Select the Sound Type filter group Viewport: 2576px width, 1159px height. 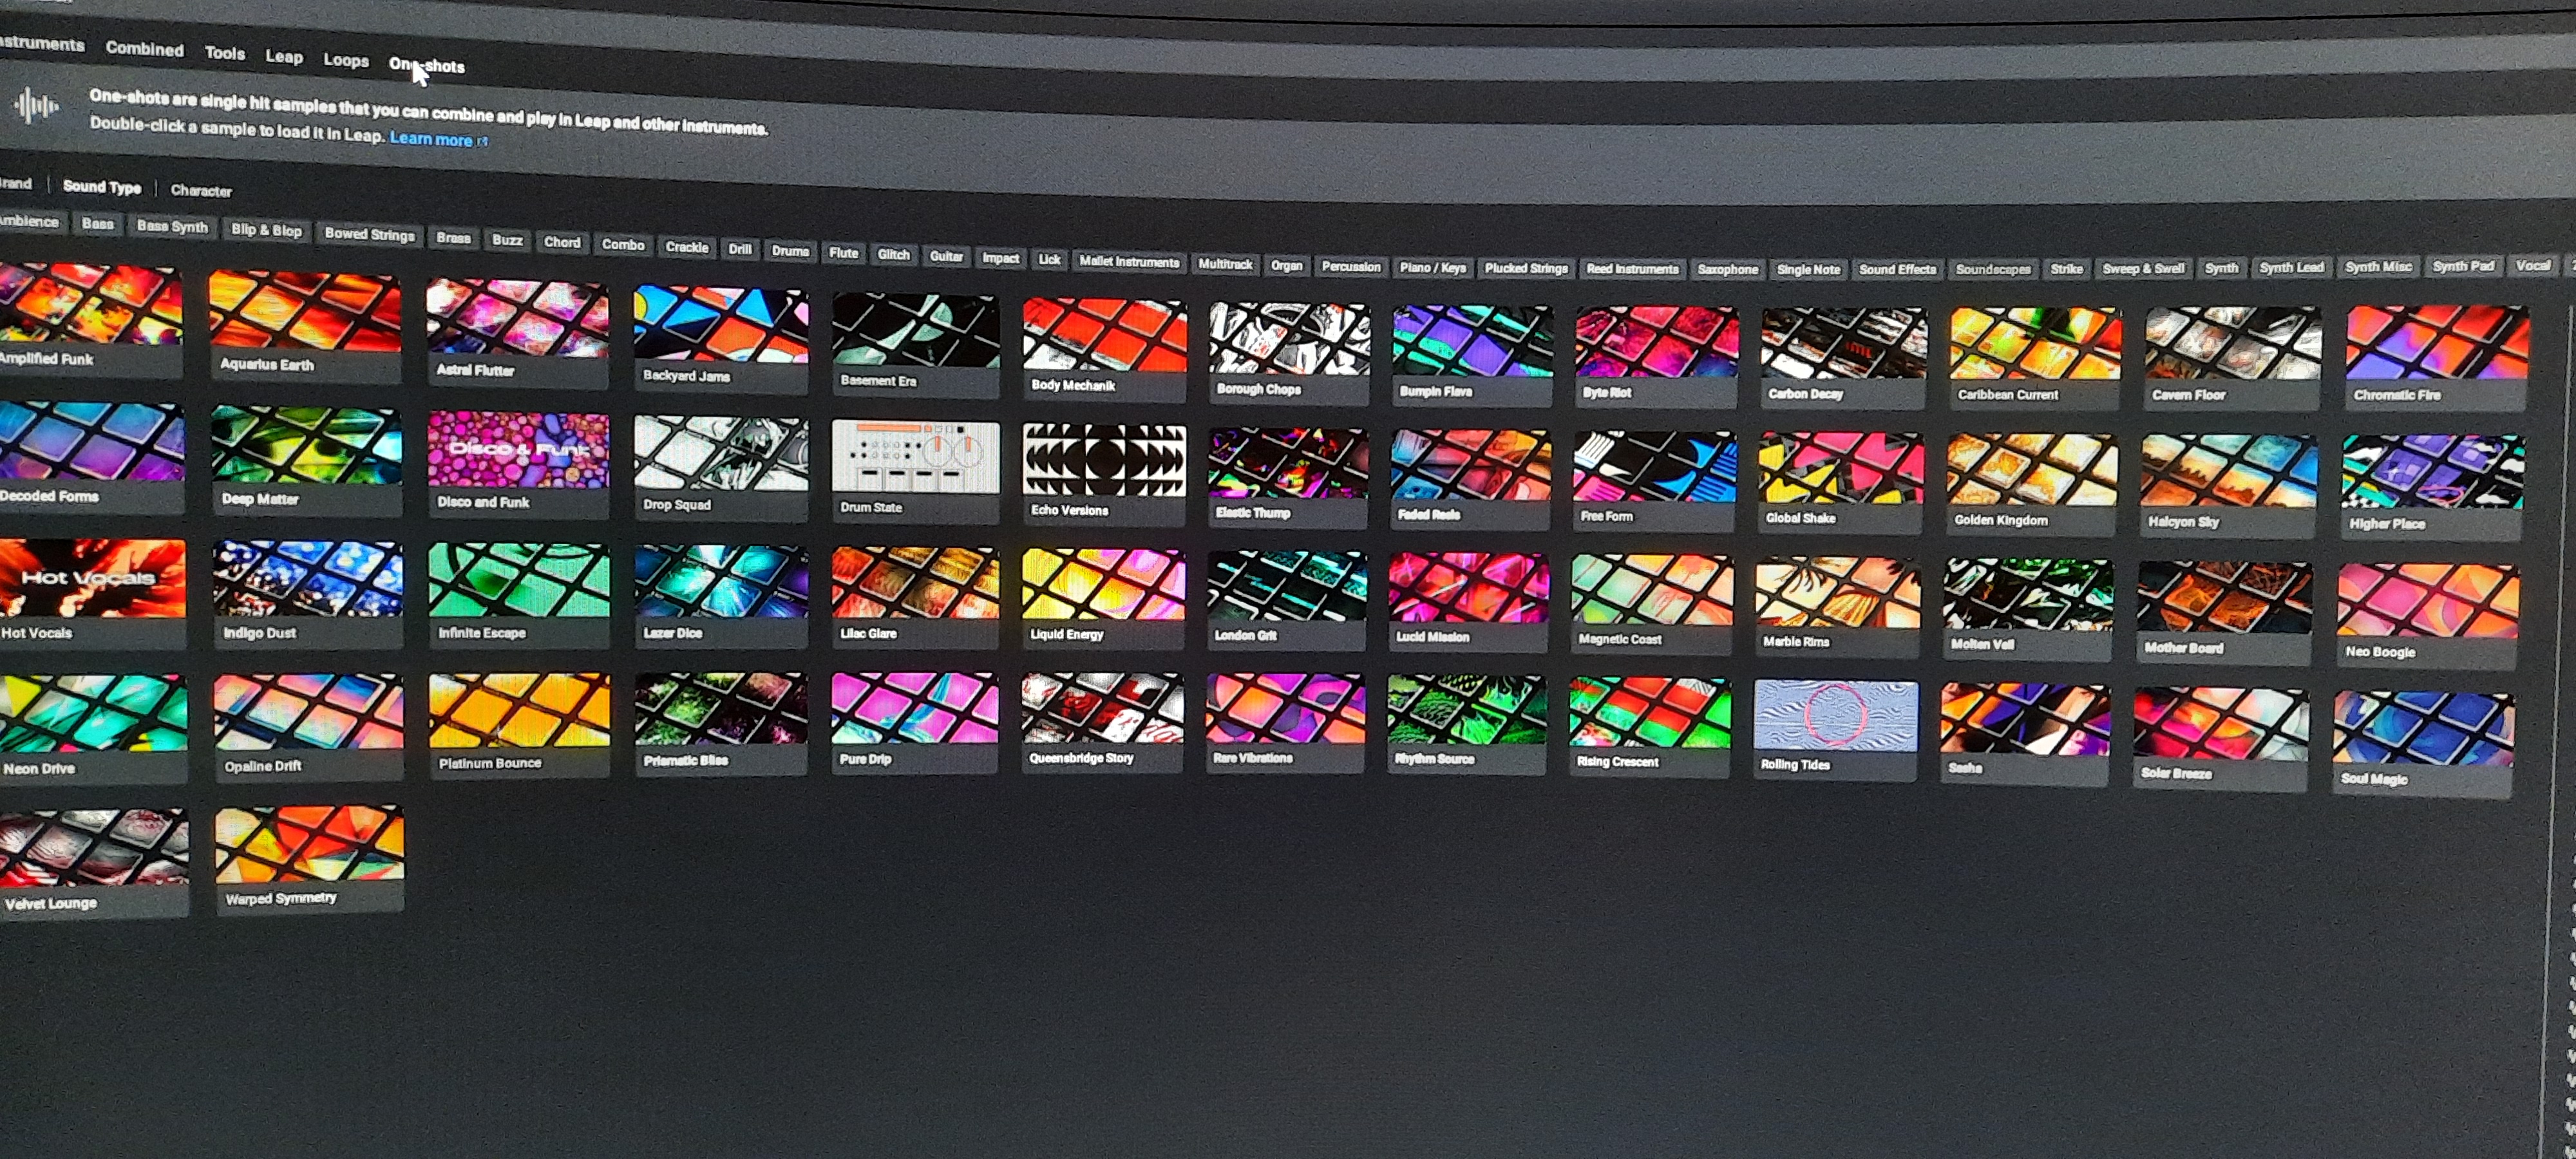102,187
